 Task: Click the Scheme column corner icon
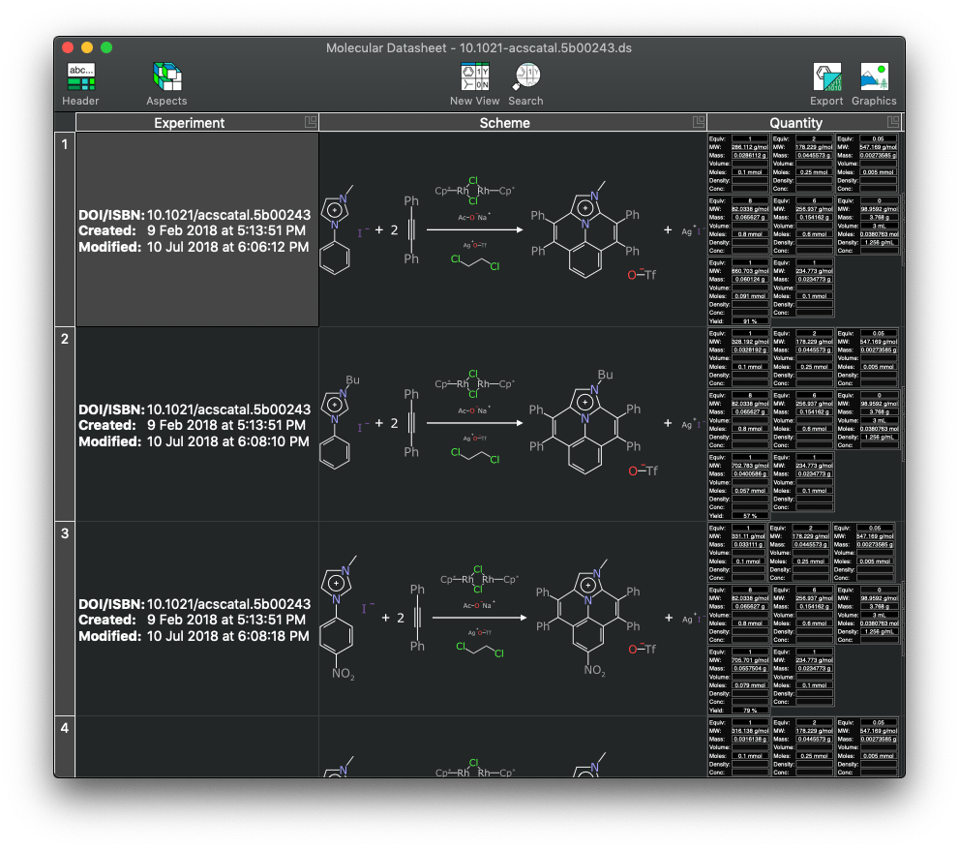pyautogui.click(x=698, y=122)
